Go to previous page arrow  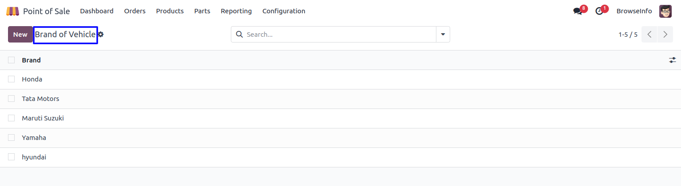pos(649,35)
